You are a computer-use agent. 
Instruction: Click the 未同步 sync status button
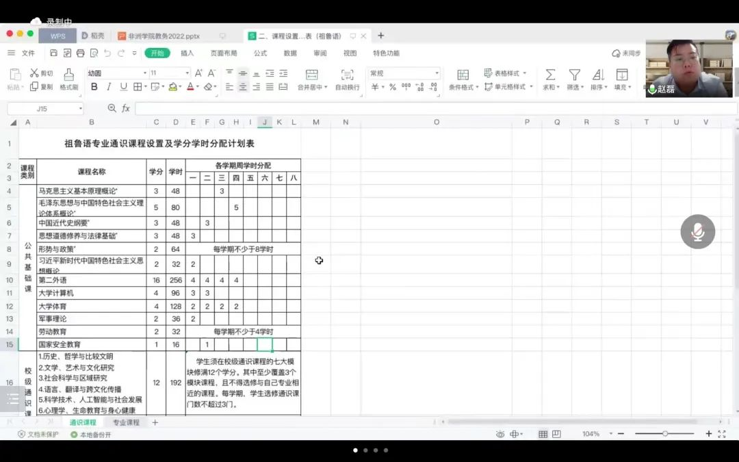point(626,53)
